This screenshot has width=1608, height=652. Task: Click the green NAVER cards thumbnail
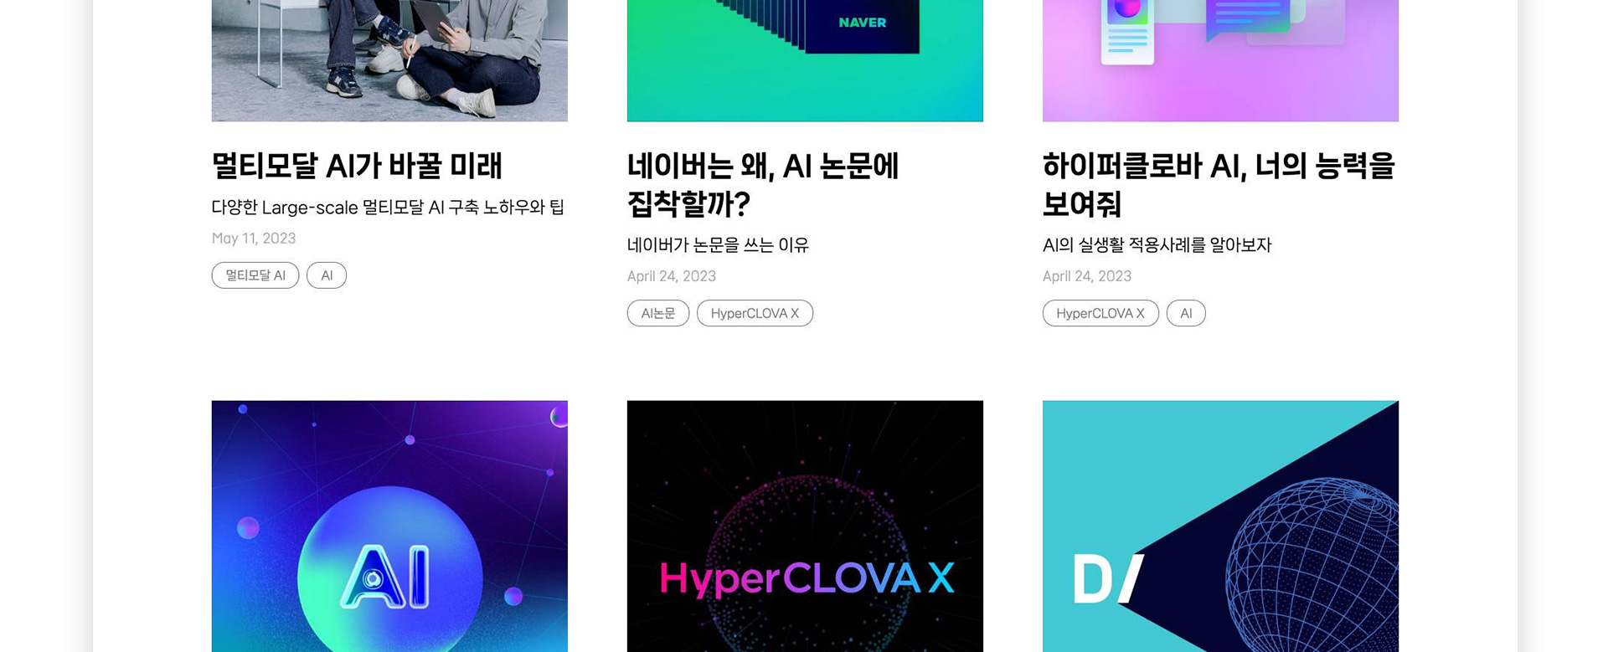coord(805,60)
